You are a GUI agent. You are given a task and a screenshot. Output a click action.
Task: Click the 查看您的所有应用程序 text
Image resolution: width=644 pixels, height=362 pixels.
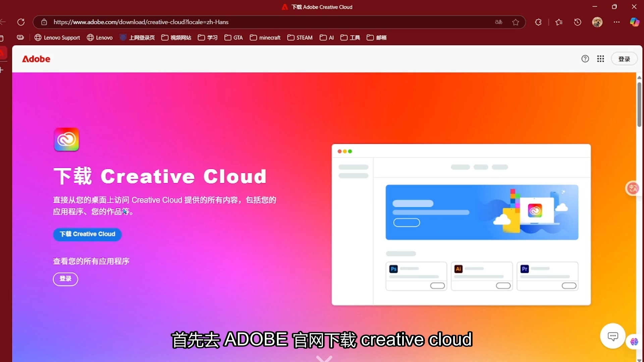coord(91,261)
